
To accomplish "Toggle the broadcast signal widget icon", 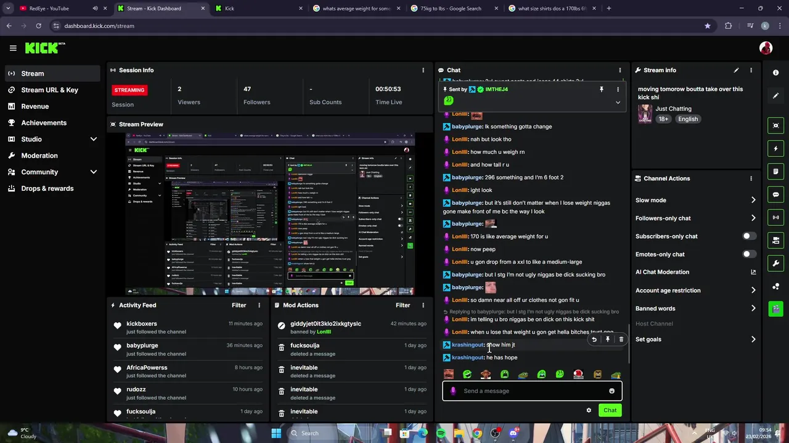I will point(775,217).
